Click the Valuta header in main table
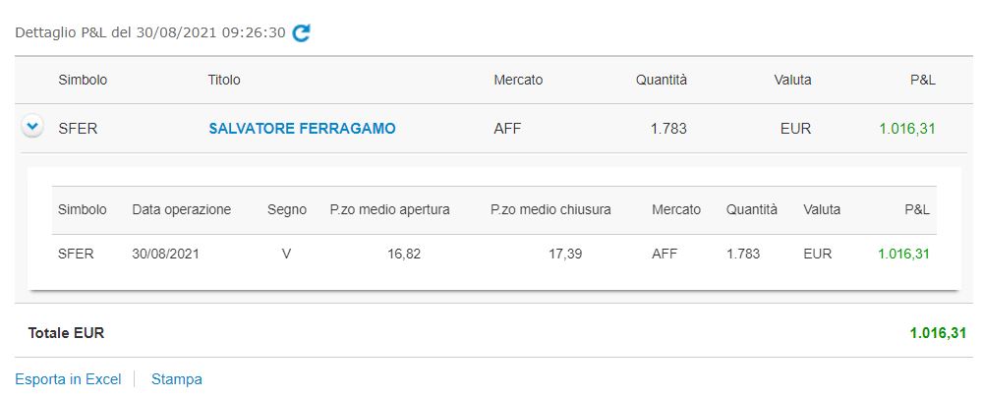Screen dimensions: 984x398 coord(792,81)
